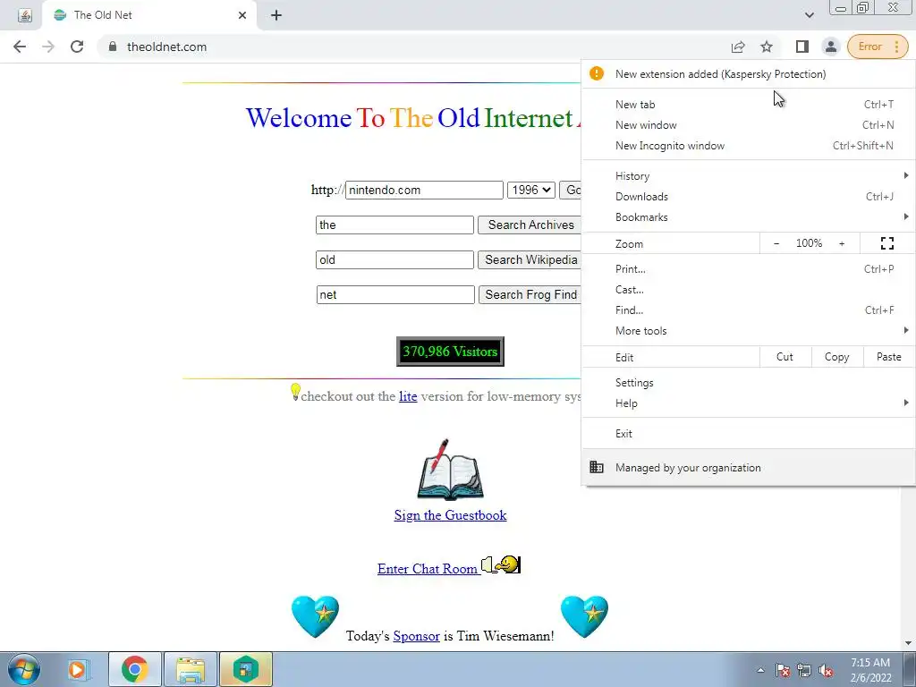
Task: Click the left blue heart image
Action: coord(315,616)
